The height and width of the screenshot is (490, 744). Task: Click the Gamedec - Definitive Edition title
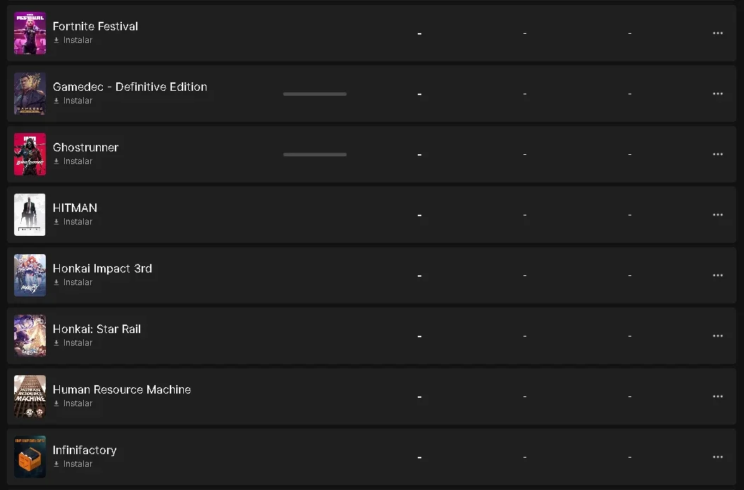130,87
